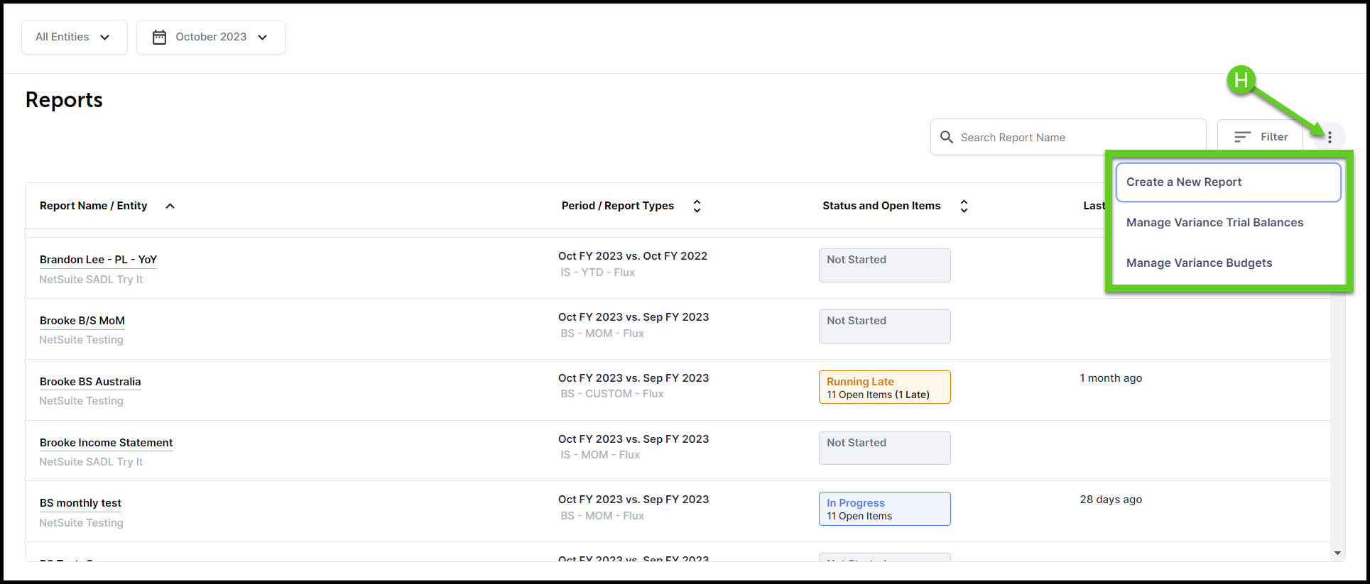Click the calendar icon beside October 2023
This screenshot has height=584, width=1370.
160,37
